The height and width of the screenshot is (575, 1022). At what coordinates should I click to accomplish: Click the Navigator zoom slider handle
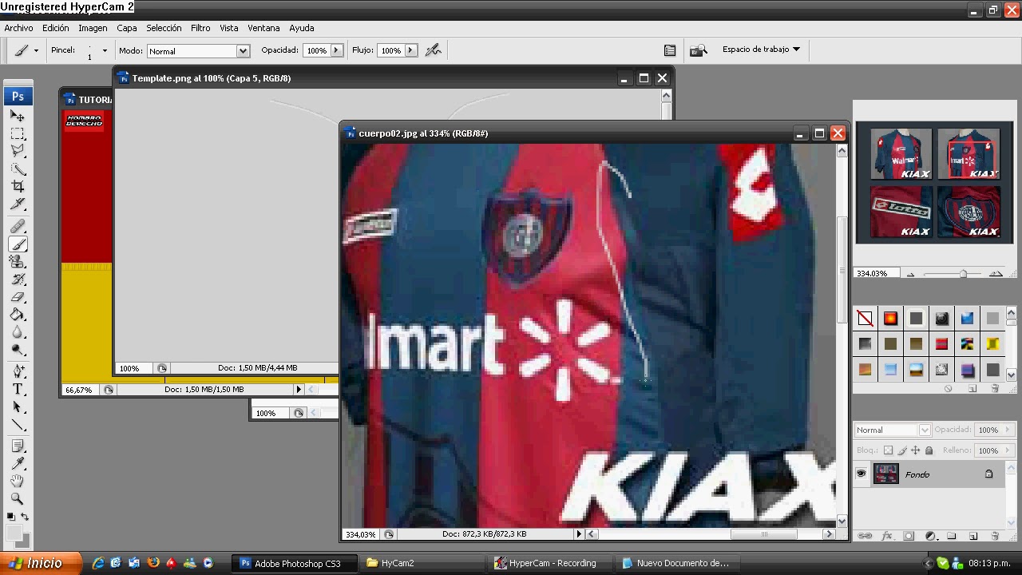pyautogui.click(x=963, y=274)
